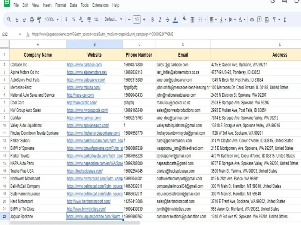The height and width of the screenshot is (225, 301).
Task: Open the Format menu
Action: [61, 5]
